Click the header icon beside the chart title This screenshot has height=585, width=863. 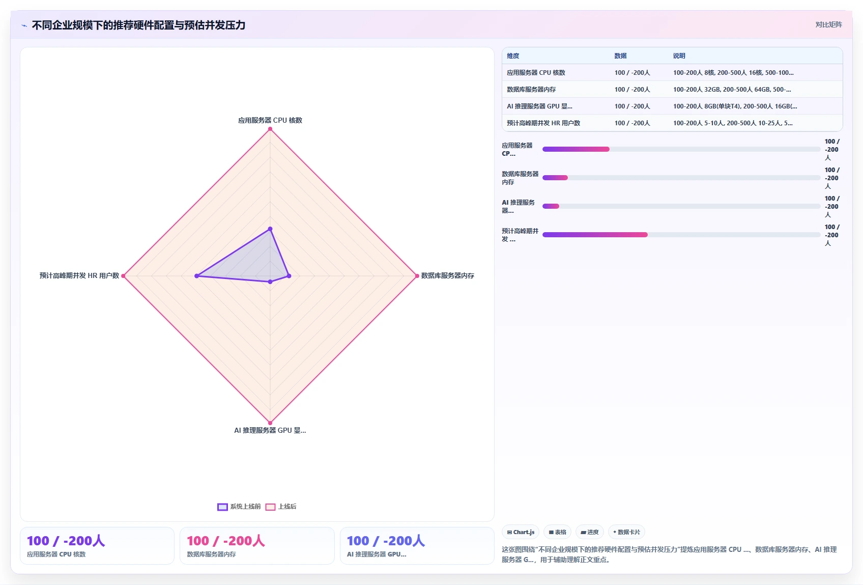(24, 25)
